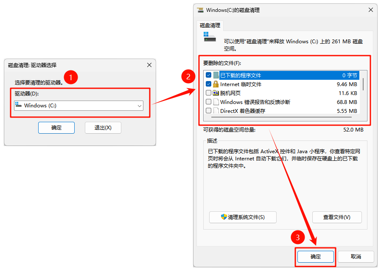Check the 脱机网页 checkbox
This screenshot has width=381, height=272.
point(208,93)
